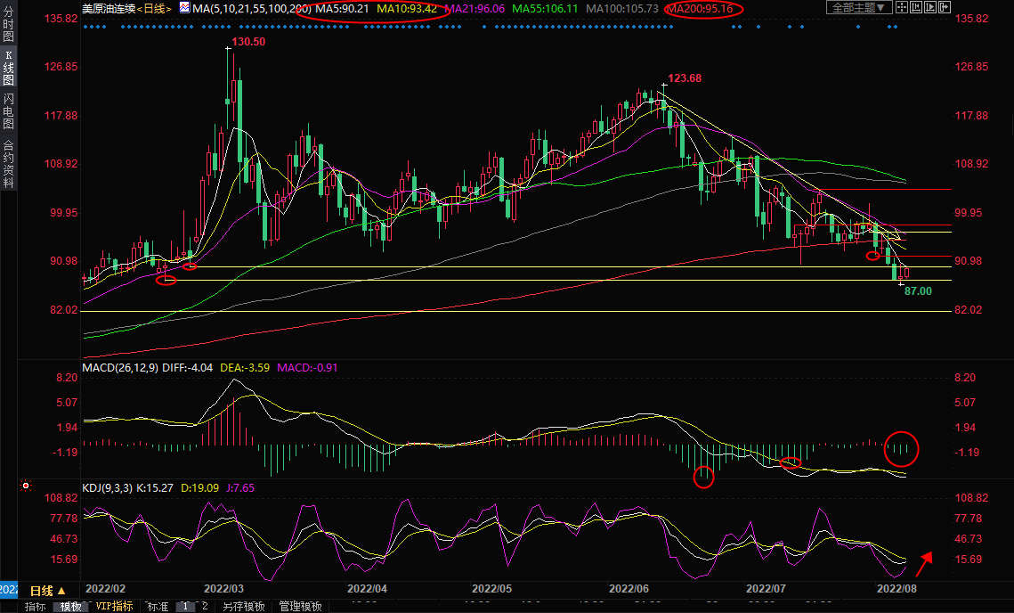Open the 合约资料 sidebar tab
This screenshot has width=1014, height=613.
pyautogui.click(x=8, y=163)
